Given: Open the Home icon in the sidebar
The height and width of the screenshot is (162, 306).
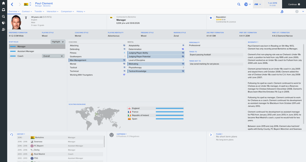Looking at the screenshot, I should [3, 4].
